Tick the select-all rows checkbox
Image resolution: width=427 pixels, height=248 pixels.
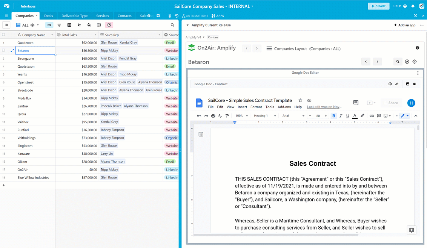[3, 35]
